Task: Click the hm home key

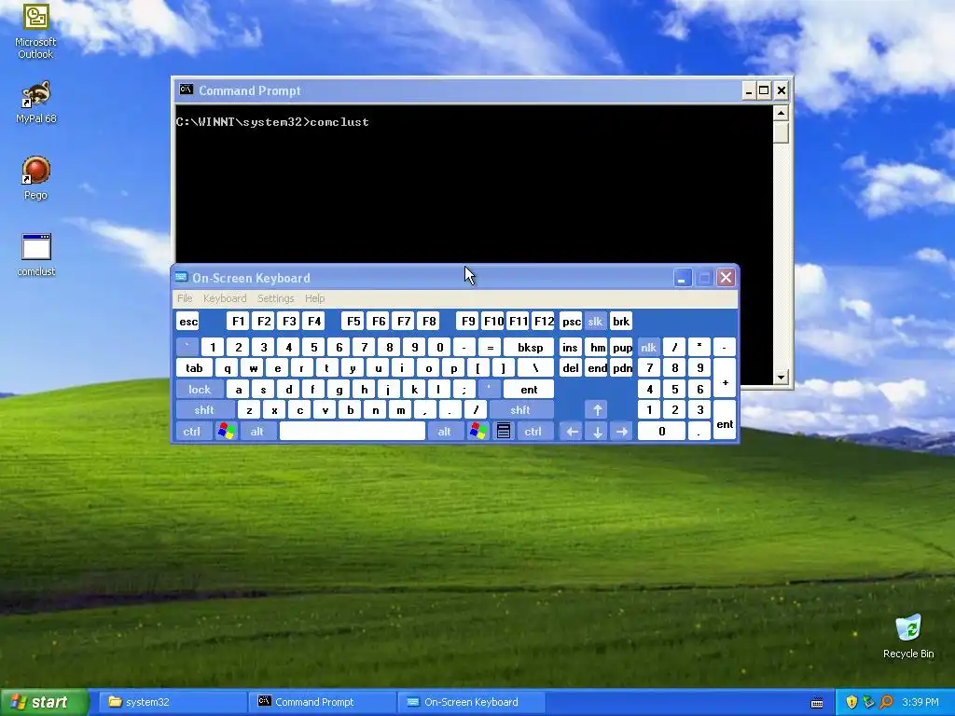Action: [x=597, y=347]
